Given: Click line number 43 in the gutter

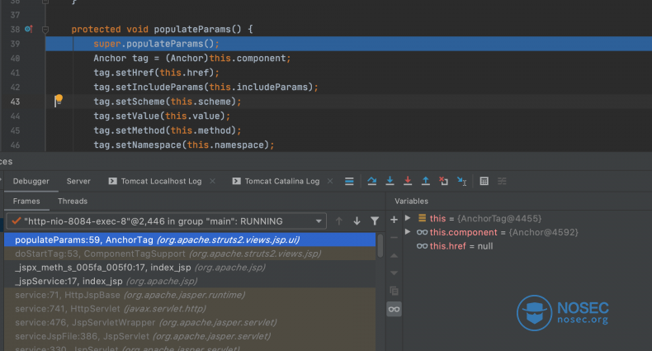Looking at the screenshot, I should tap(15, 102).
